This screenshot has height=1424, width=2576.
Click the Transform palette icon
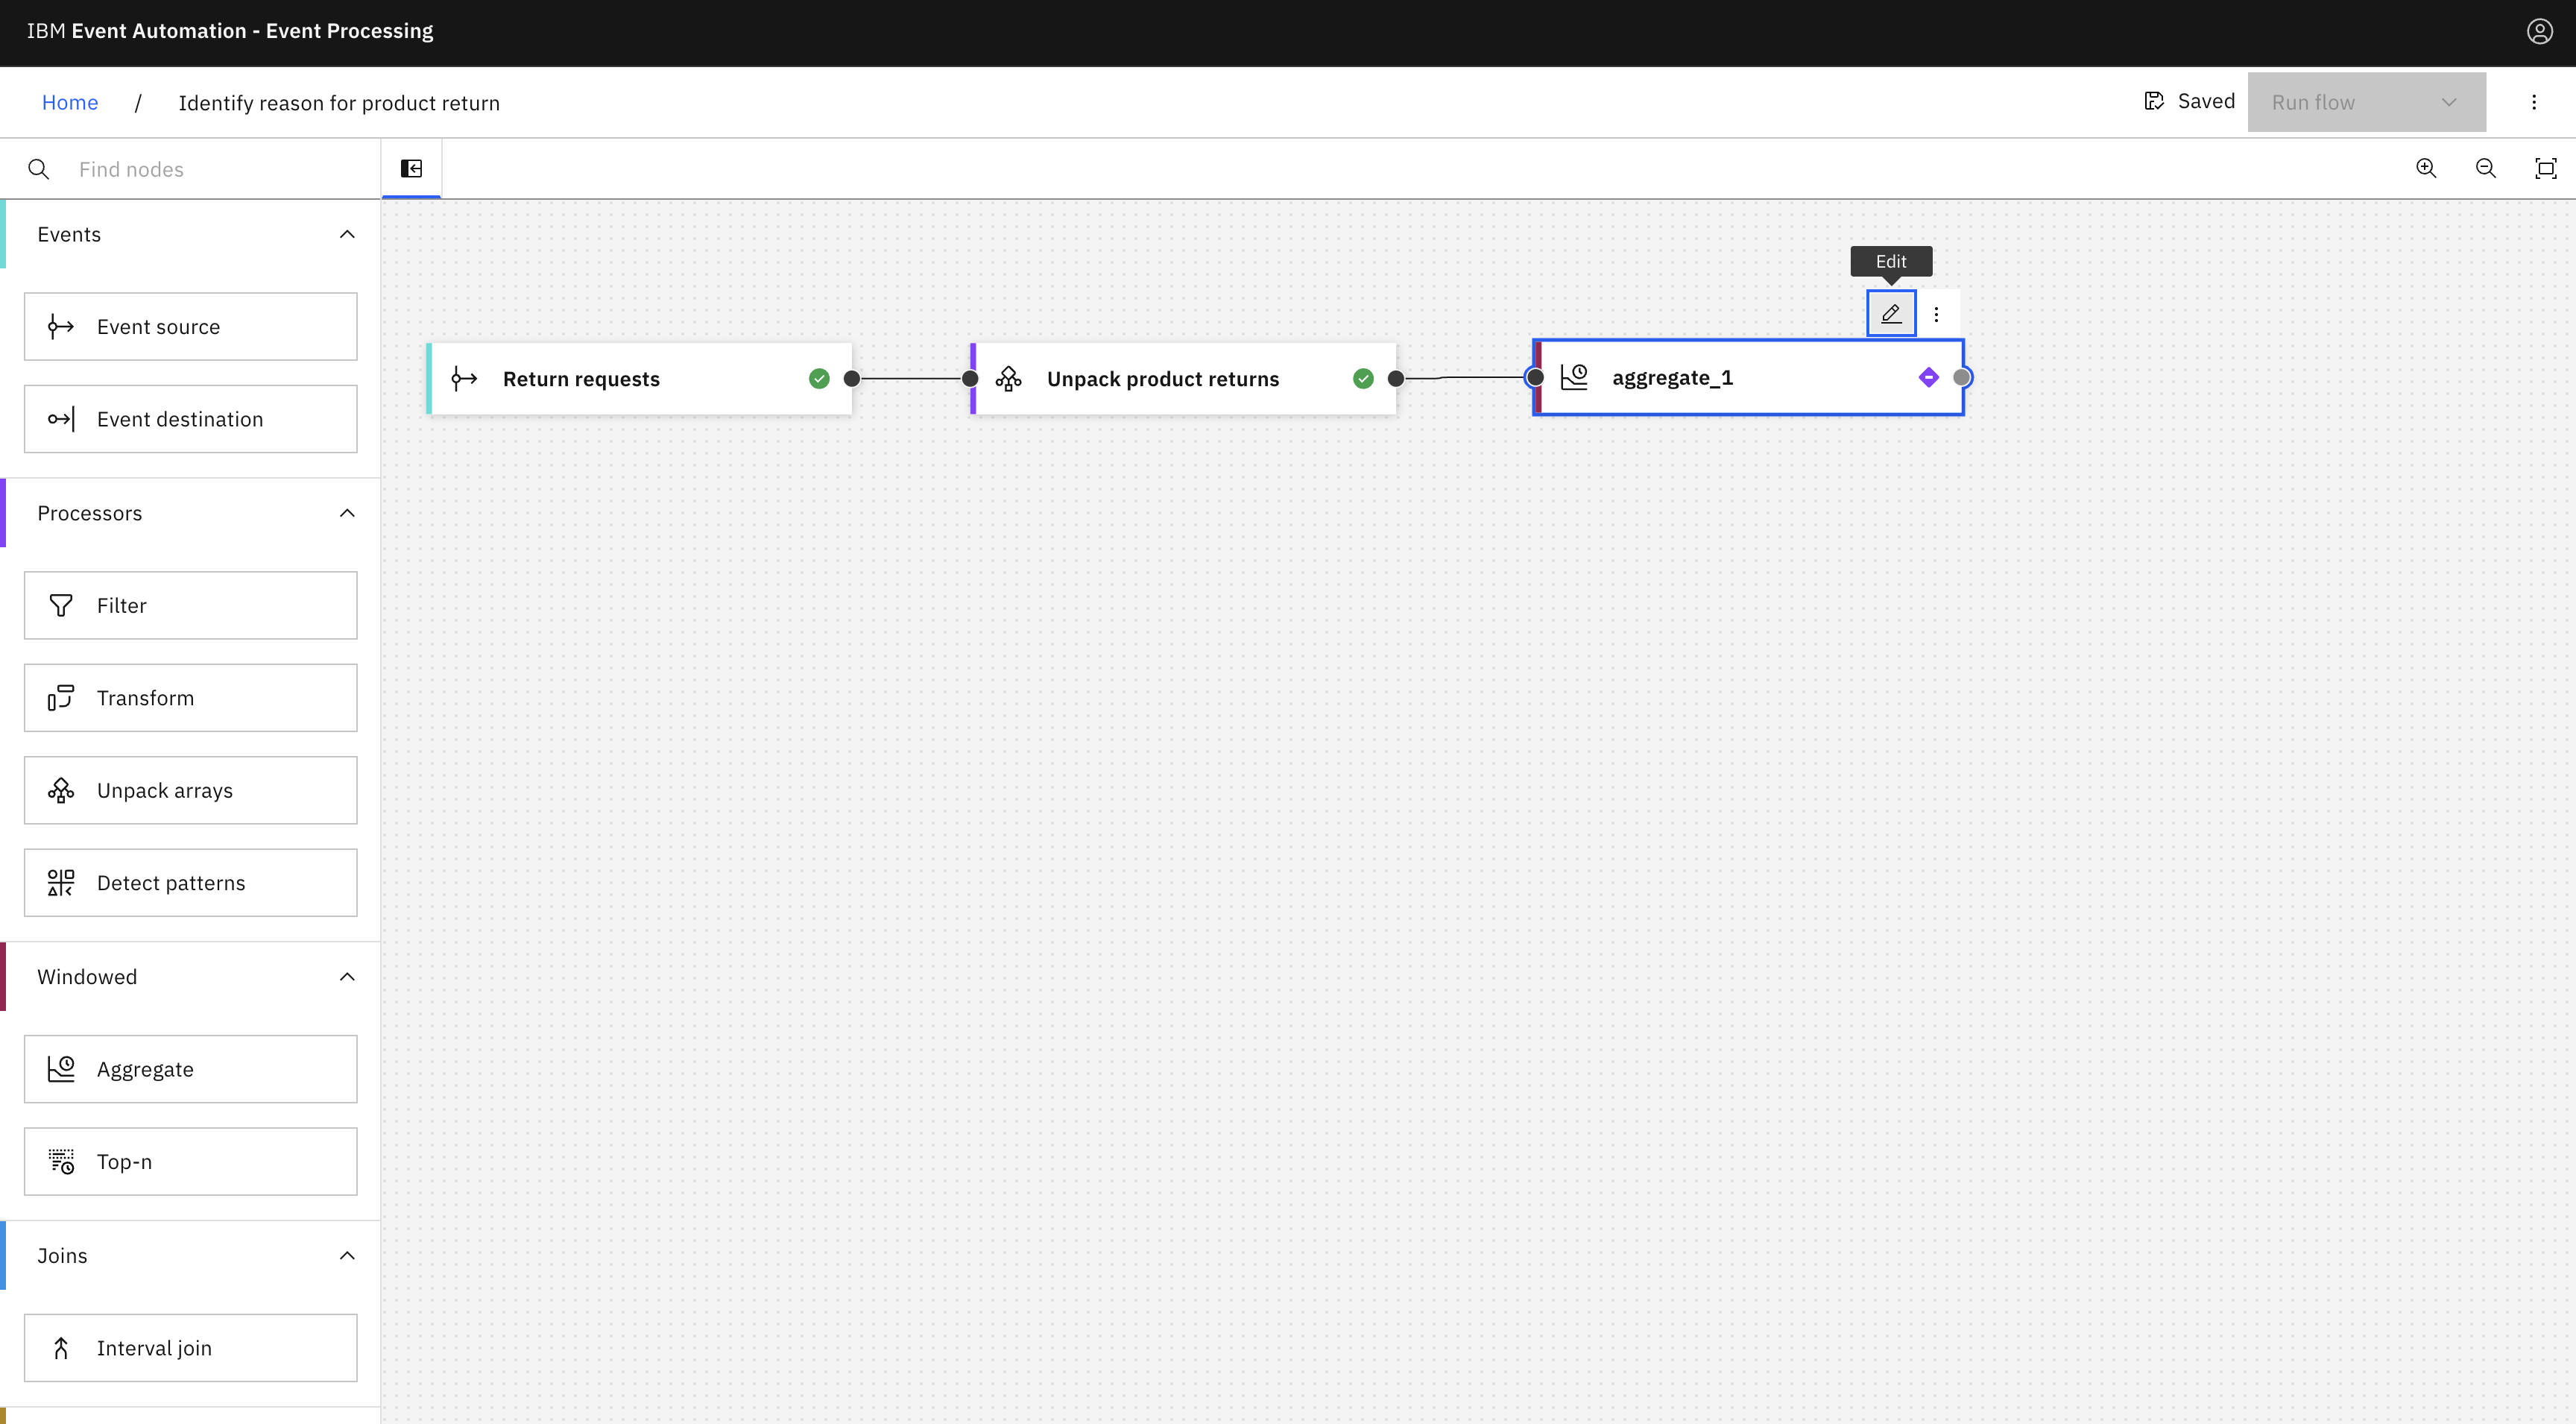point(61,698)
